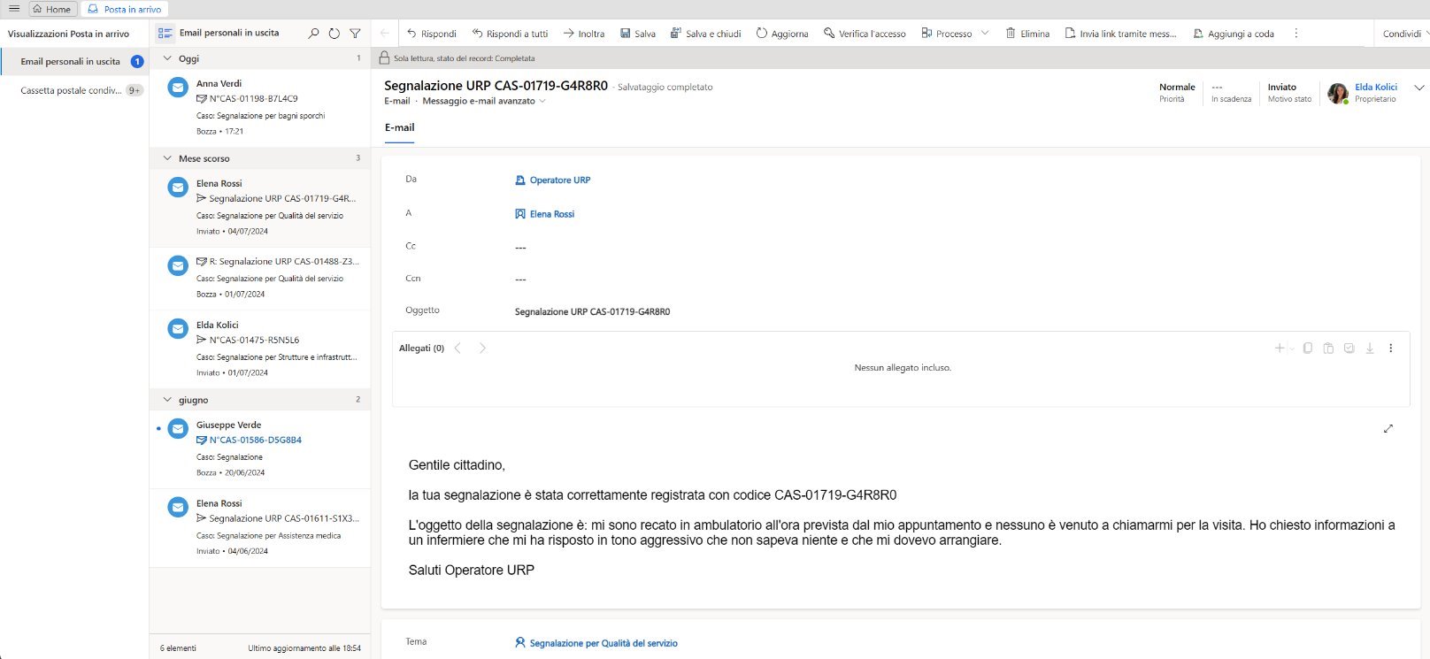Collapse the giugno group
The image size is (1430, 659).
click(x=167, y=400)
